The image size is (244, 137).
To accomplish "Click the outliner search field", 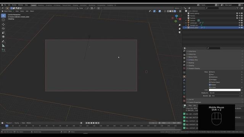I will click(212, 8).
